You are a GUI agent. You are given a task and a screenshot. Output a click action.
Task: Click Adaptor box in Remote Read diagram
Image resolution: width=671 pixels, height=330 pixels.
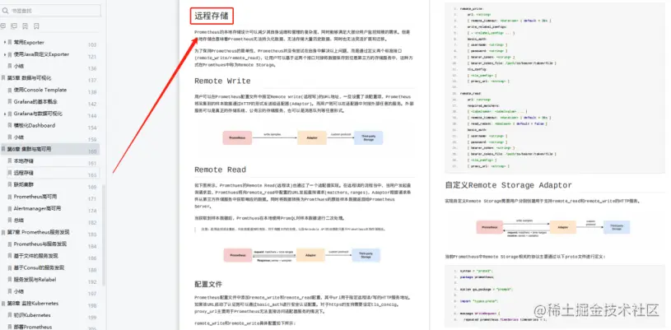tap(312, 255)
